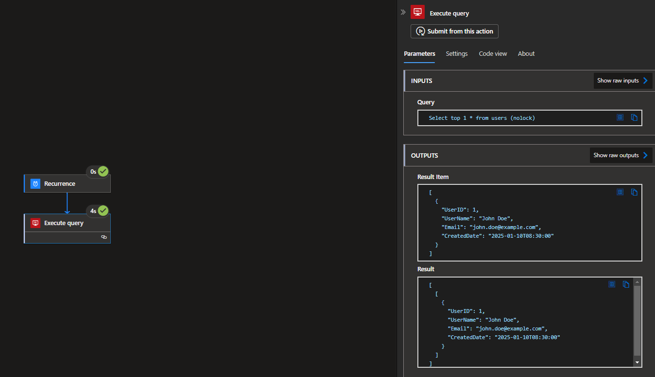Copy the Query field contents
The width and height of the screenshot is (655, 377).
pyautogui.click(x=634, y=117)
